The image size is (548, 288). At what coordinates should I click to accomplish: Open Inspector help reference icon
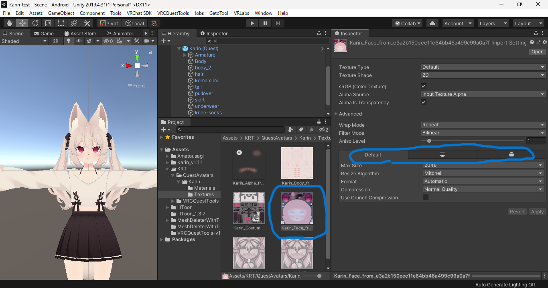532,42
